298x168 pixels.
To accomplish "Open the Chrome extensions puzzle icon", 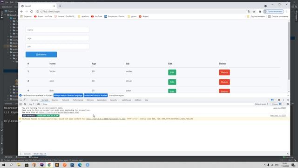I will (260, 11).
